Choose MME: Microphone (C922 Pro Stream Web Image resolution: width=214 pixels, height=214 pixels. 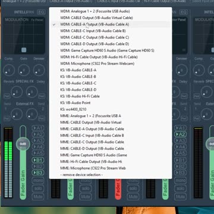[111, 168]
